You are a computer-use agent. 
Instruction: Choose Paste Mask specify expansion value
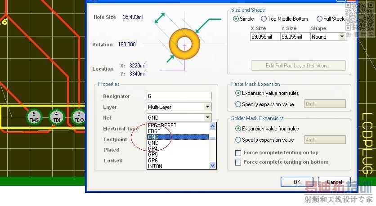(x=264, y=104)
